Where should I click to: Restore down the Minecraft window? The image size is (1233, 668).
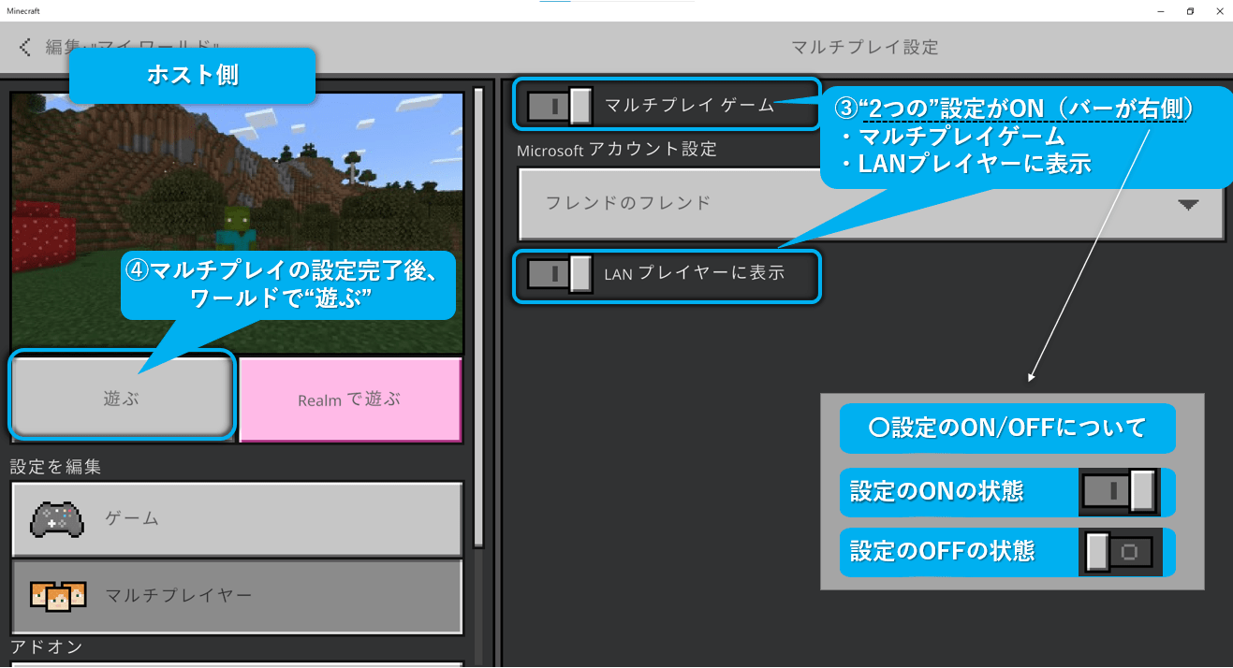click(x=1190, y=11)
